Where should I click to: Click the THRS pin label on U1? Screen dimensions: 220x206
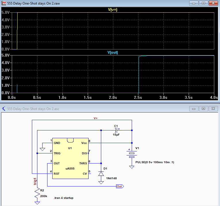tap(83, 163)
